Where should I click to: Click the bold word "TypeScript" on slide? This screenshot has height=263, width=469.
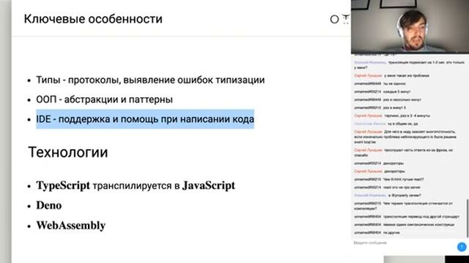(x=63, y=186)
